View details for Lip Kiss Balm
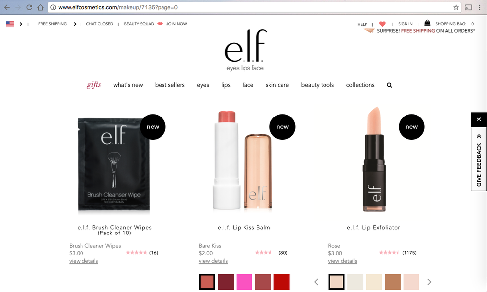 [213, 261]
